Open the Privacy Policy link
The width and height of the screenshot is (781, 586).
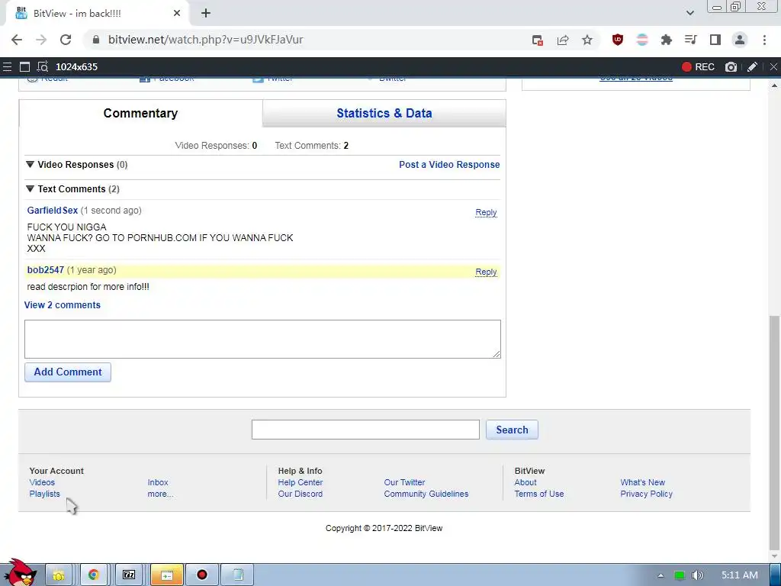647,494
